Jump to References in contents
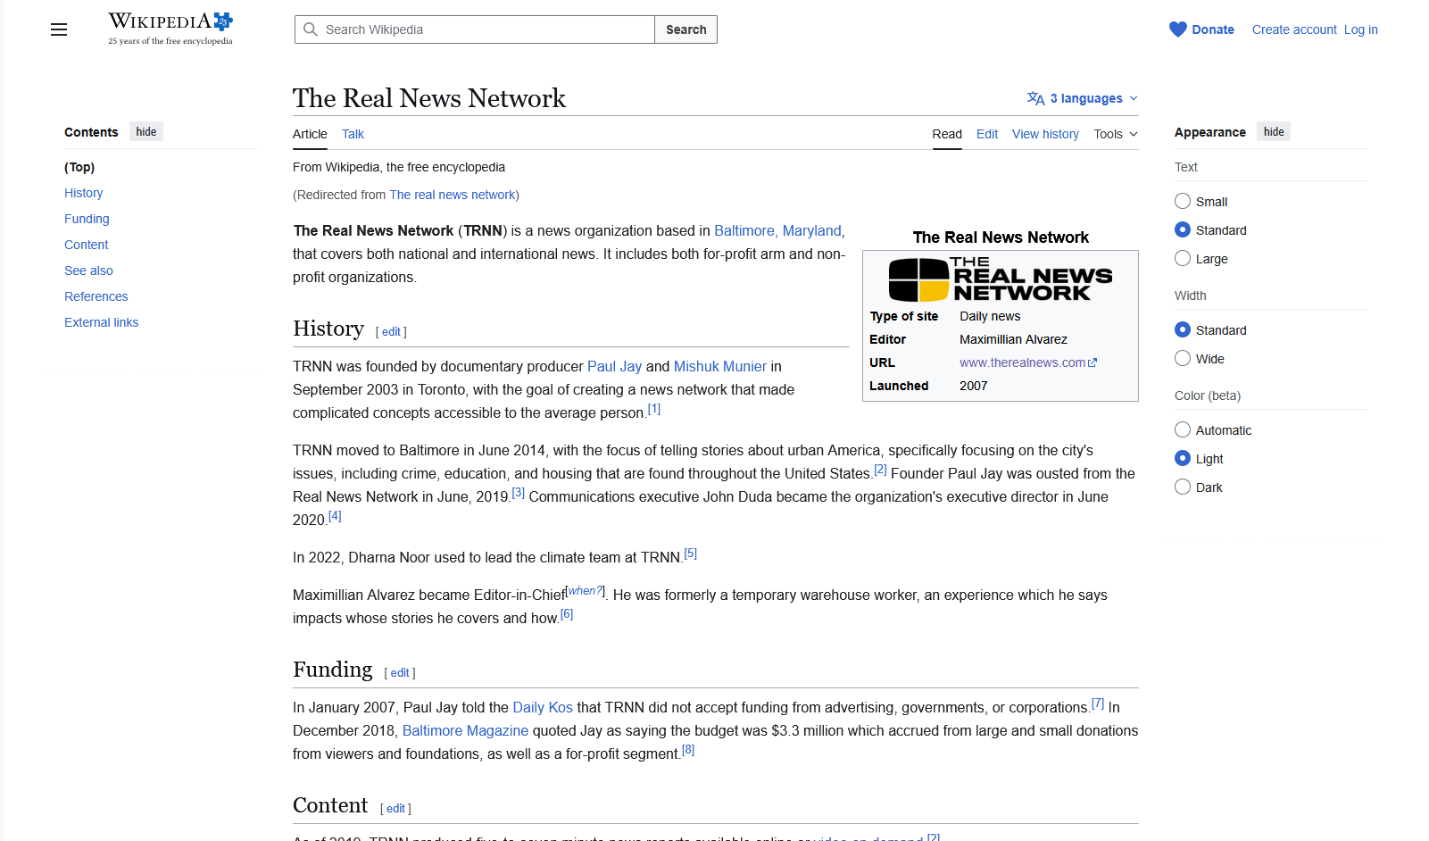This screenshot has width=1429, height=841. pyautogui.click(x=96, y=296)
